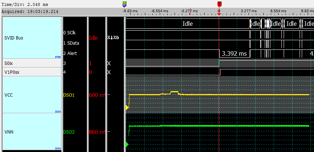Click the red trigger T marker
Screen dimensions: 314x152
click(219, 4)
